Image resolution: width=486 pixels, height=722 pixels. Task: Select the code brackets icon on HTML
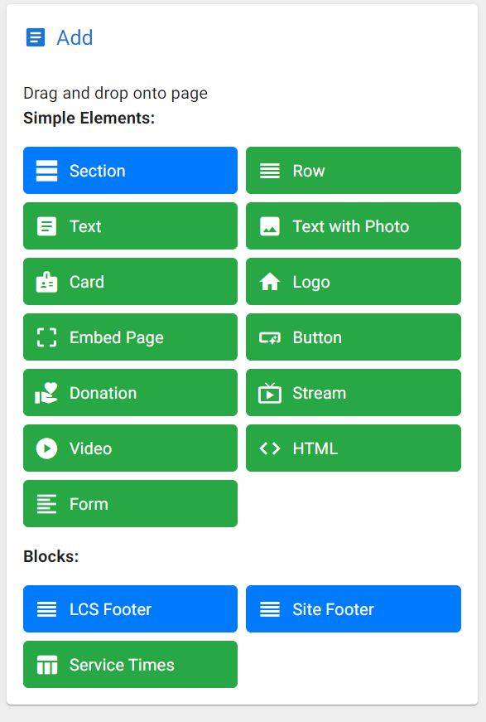(x=270, y=448)
